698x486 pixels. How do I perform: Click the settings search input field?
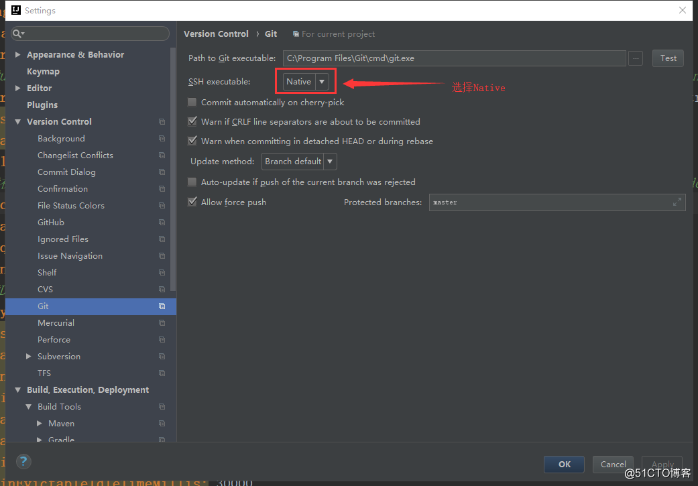point(91,34)
